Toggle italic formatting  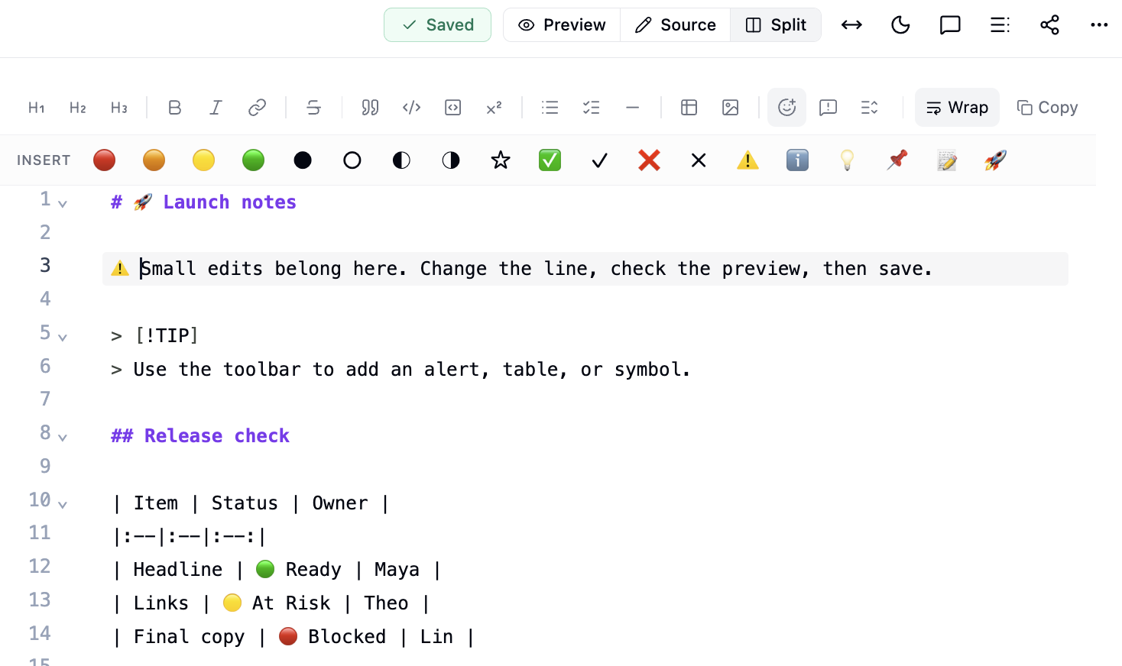tap(216, 108)
